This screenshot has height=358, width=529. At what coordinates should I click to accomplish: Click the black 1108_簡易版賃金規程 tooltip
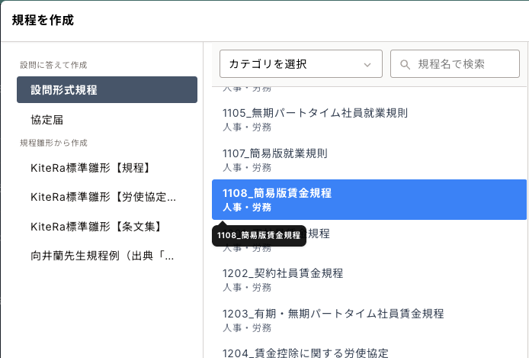pyautogui.click(x=258, y=236)
